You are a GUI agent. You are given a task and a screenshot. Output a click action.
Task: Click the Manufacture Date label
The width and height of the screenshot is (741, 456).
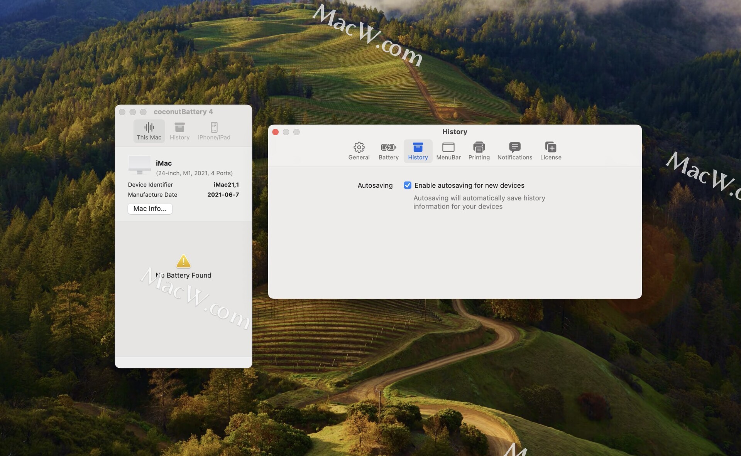(x=152, y=195)
